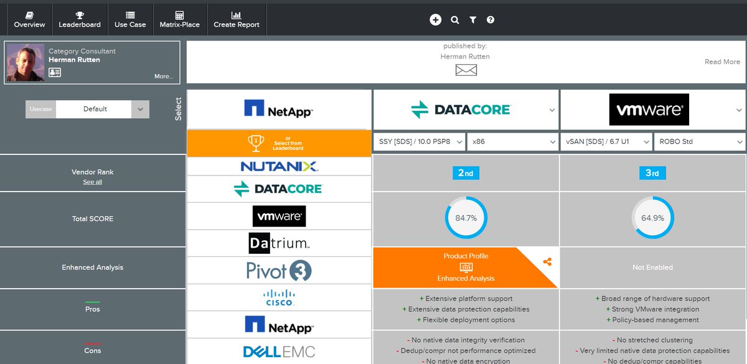Open the Overview section
This screenshot has height=364, width=747.
[x=29, y=19]
